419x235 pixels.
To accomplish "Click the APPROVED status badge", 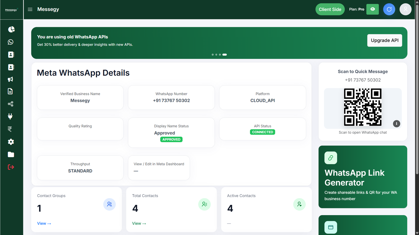I will pyautogui.click(x=171, y=140).
